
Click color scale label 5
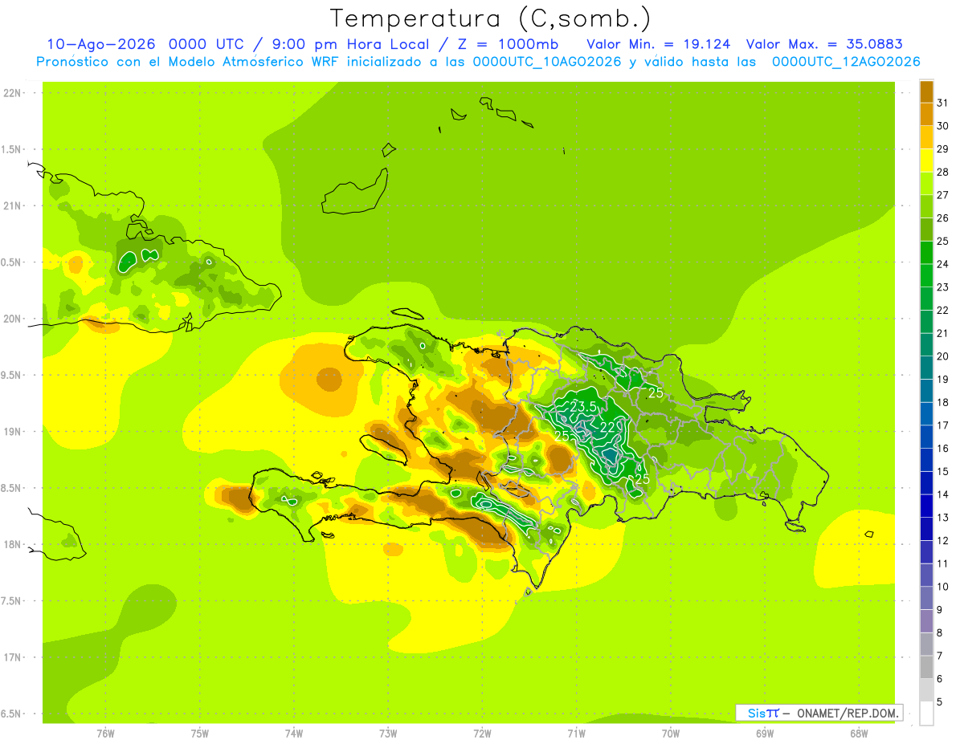click(x=942, y=701)
